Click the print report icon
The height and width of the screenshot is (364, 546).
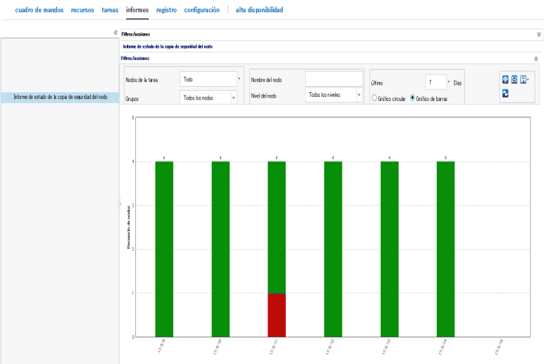click(x=505, y=80)
